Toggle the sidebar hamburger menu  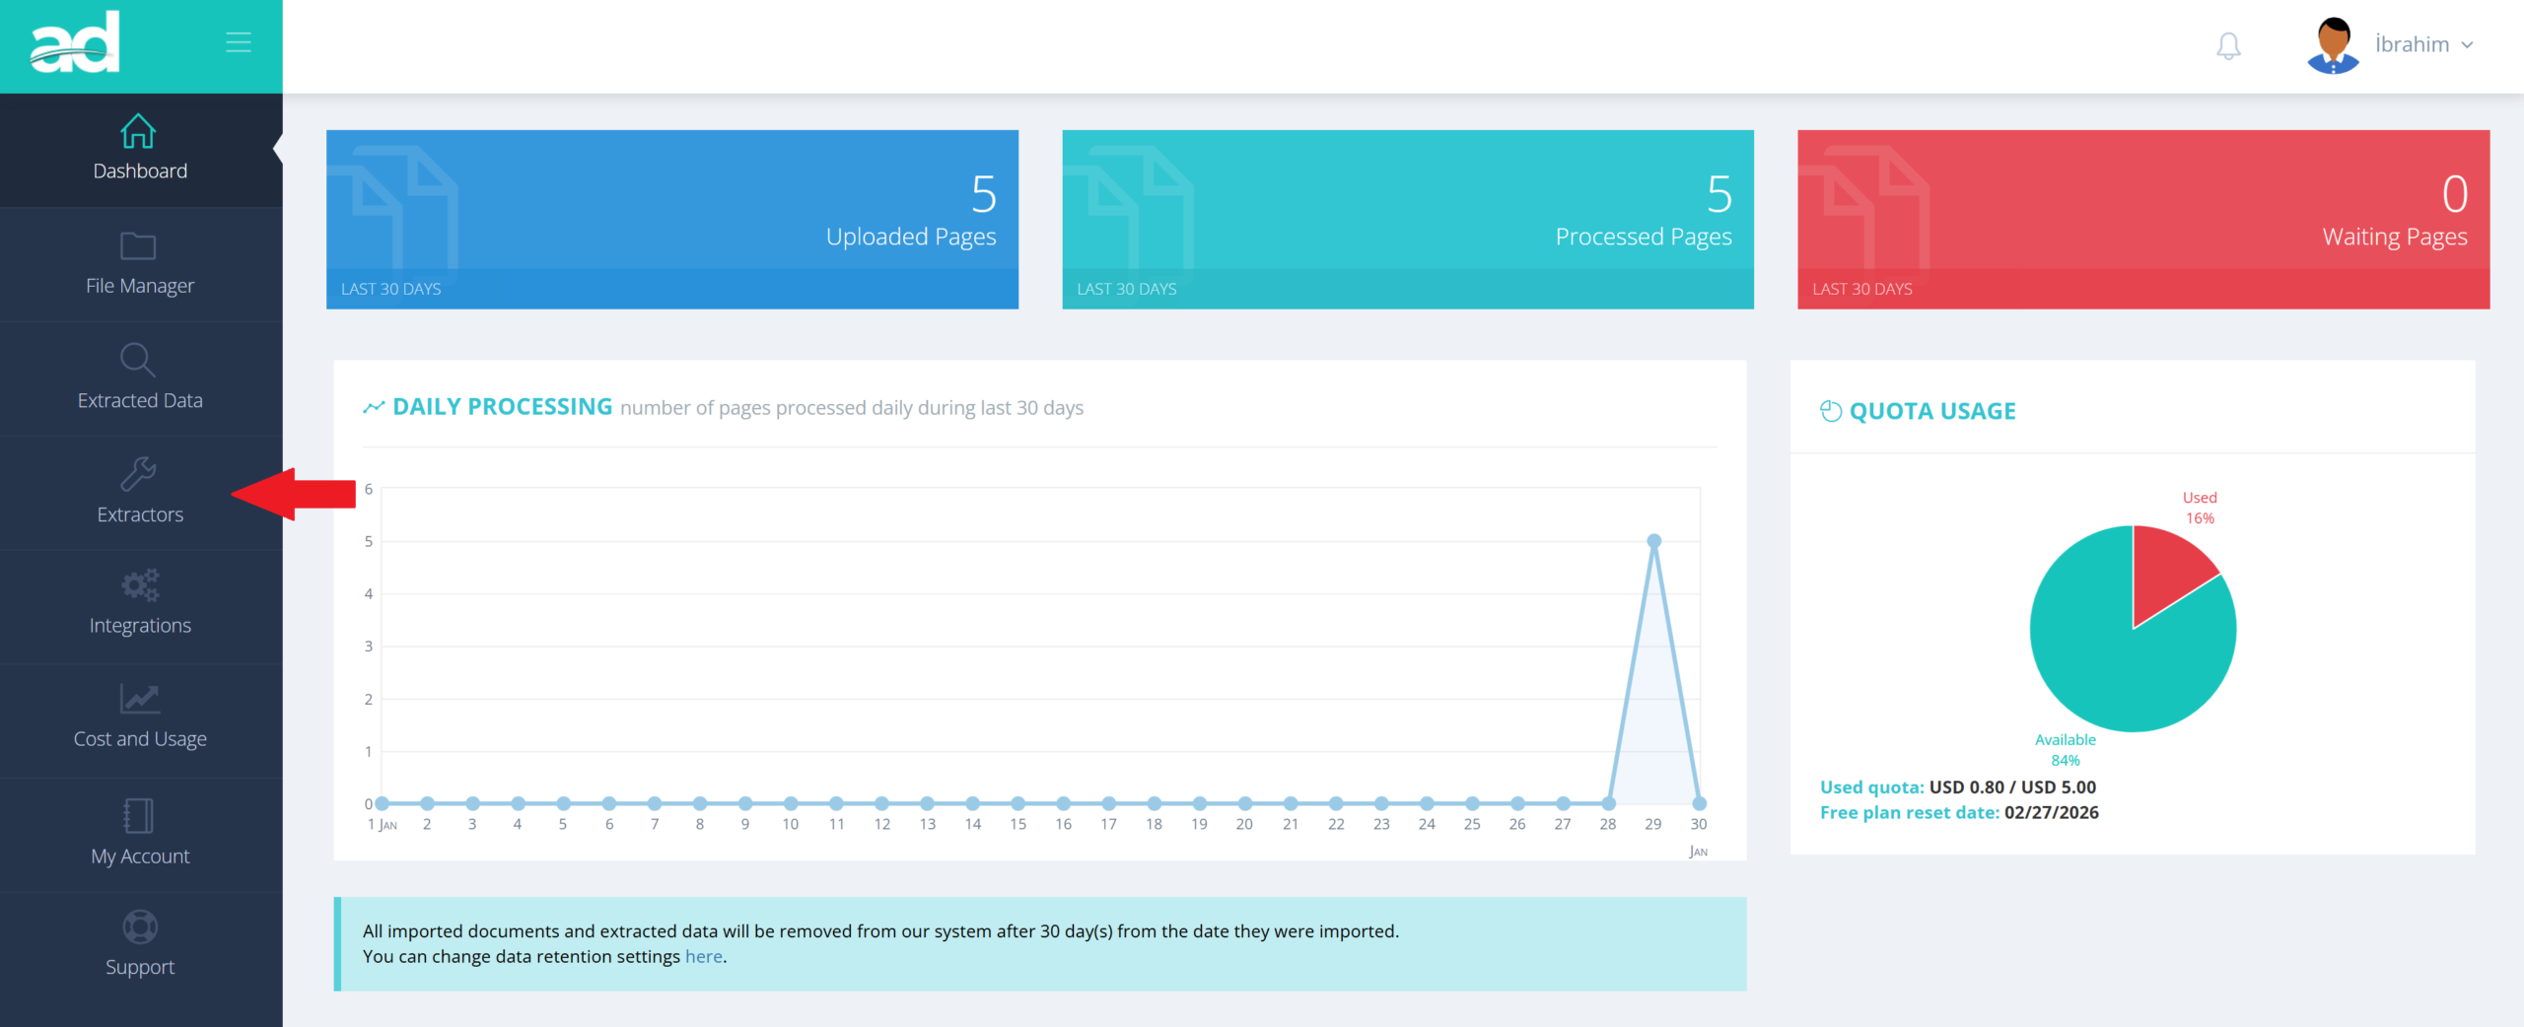point(239,42)
